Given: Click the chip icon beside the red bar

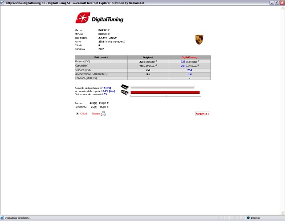Looking at the screenshot, I should (x=124, y=92).
